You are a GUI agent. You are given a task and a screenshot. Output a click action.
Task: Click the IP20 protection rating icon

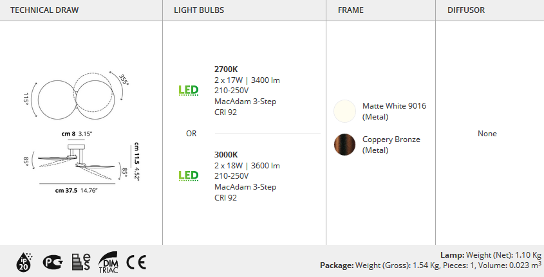[x=24, y=262]
